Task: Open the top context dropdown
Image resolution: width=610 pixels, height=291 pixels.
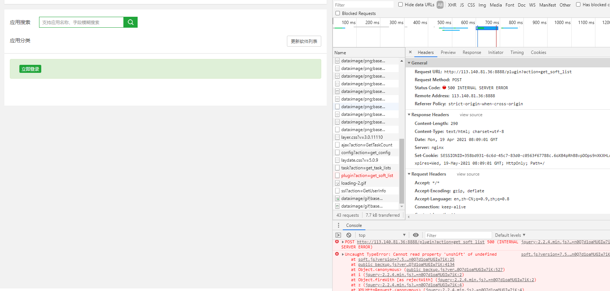Action: [382, 235]
